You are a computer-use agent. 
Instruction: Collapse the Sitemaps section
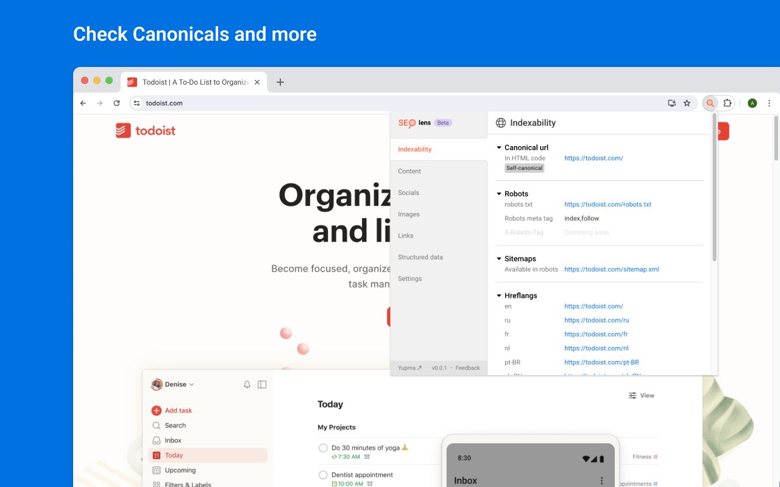pyautogui.click(x=499, y=259)
